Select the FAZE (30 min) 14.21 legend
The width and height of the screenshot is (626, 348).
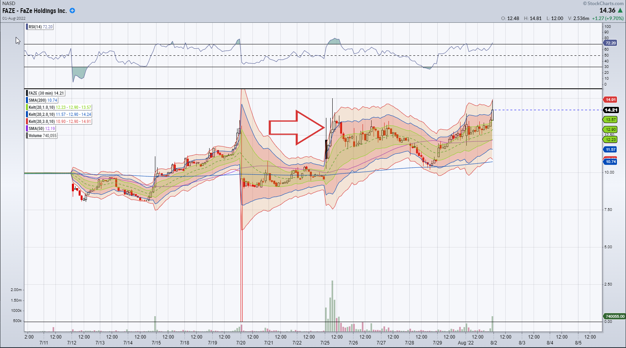tap(46, 93)
